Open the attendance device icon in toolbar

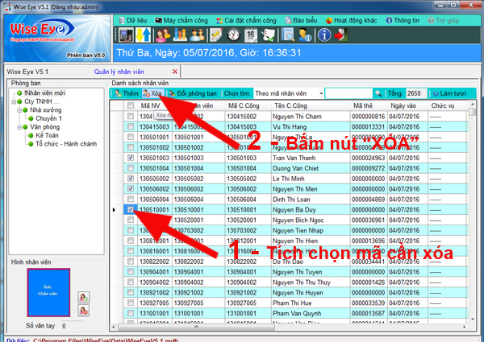point(126,35)
